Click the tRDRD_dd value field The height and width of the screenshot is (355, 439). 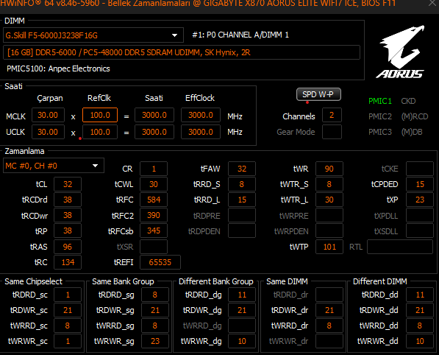(x=420, y=295)
